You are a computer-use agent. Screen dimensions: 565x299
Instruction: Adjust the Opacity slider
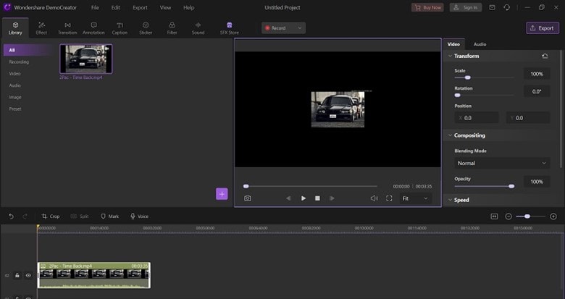point(485,186)
